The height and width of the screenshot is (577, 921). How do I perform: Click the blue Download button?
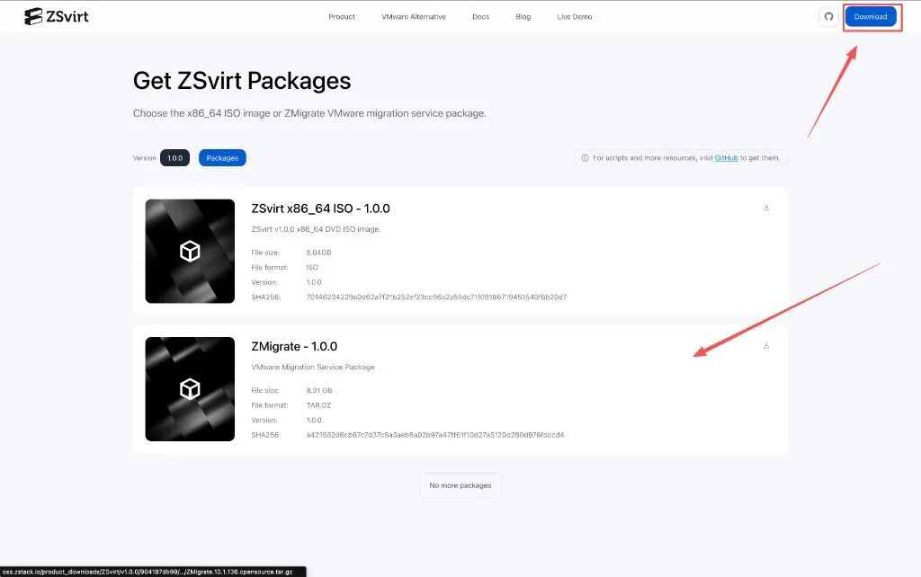(x=871, y=16)
